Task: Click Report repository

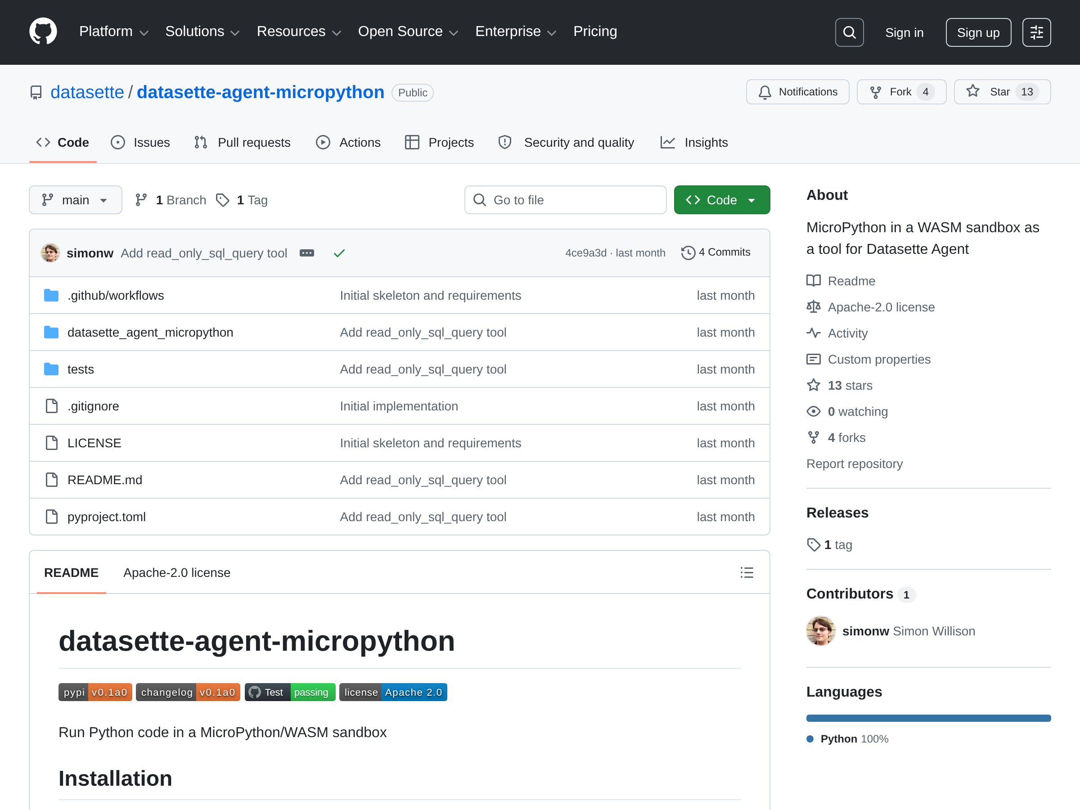Action: point(855,464)
